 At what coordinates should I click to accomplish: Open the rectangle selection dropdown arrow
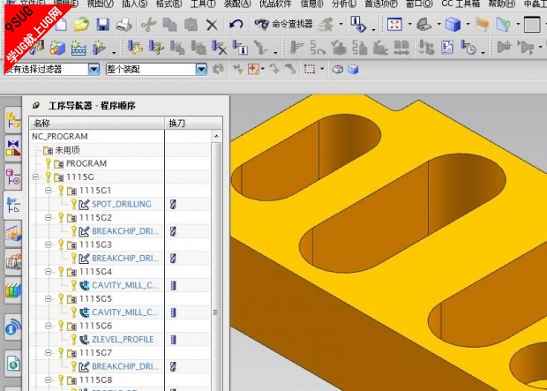[x=322, y=69]
